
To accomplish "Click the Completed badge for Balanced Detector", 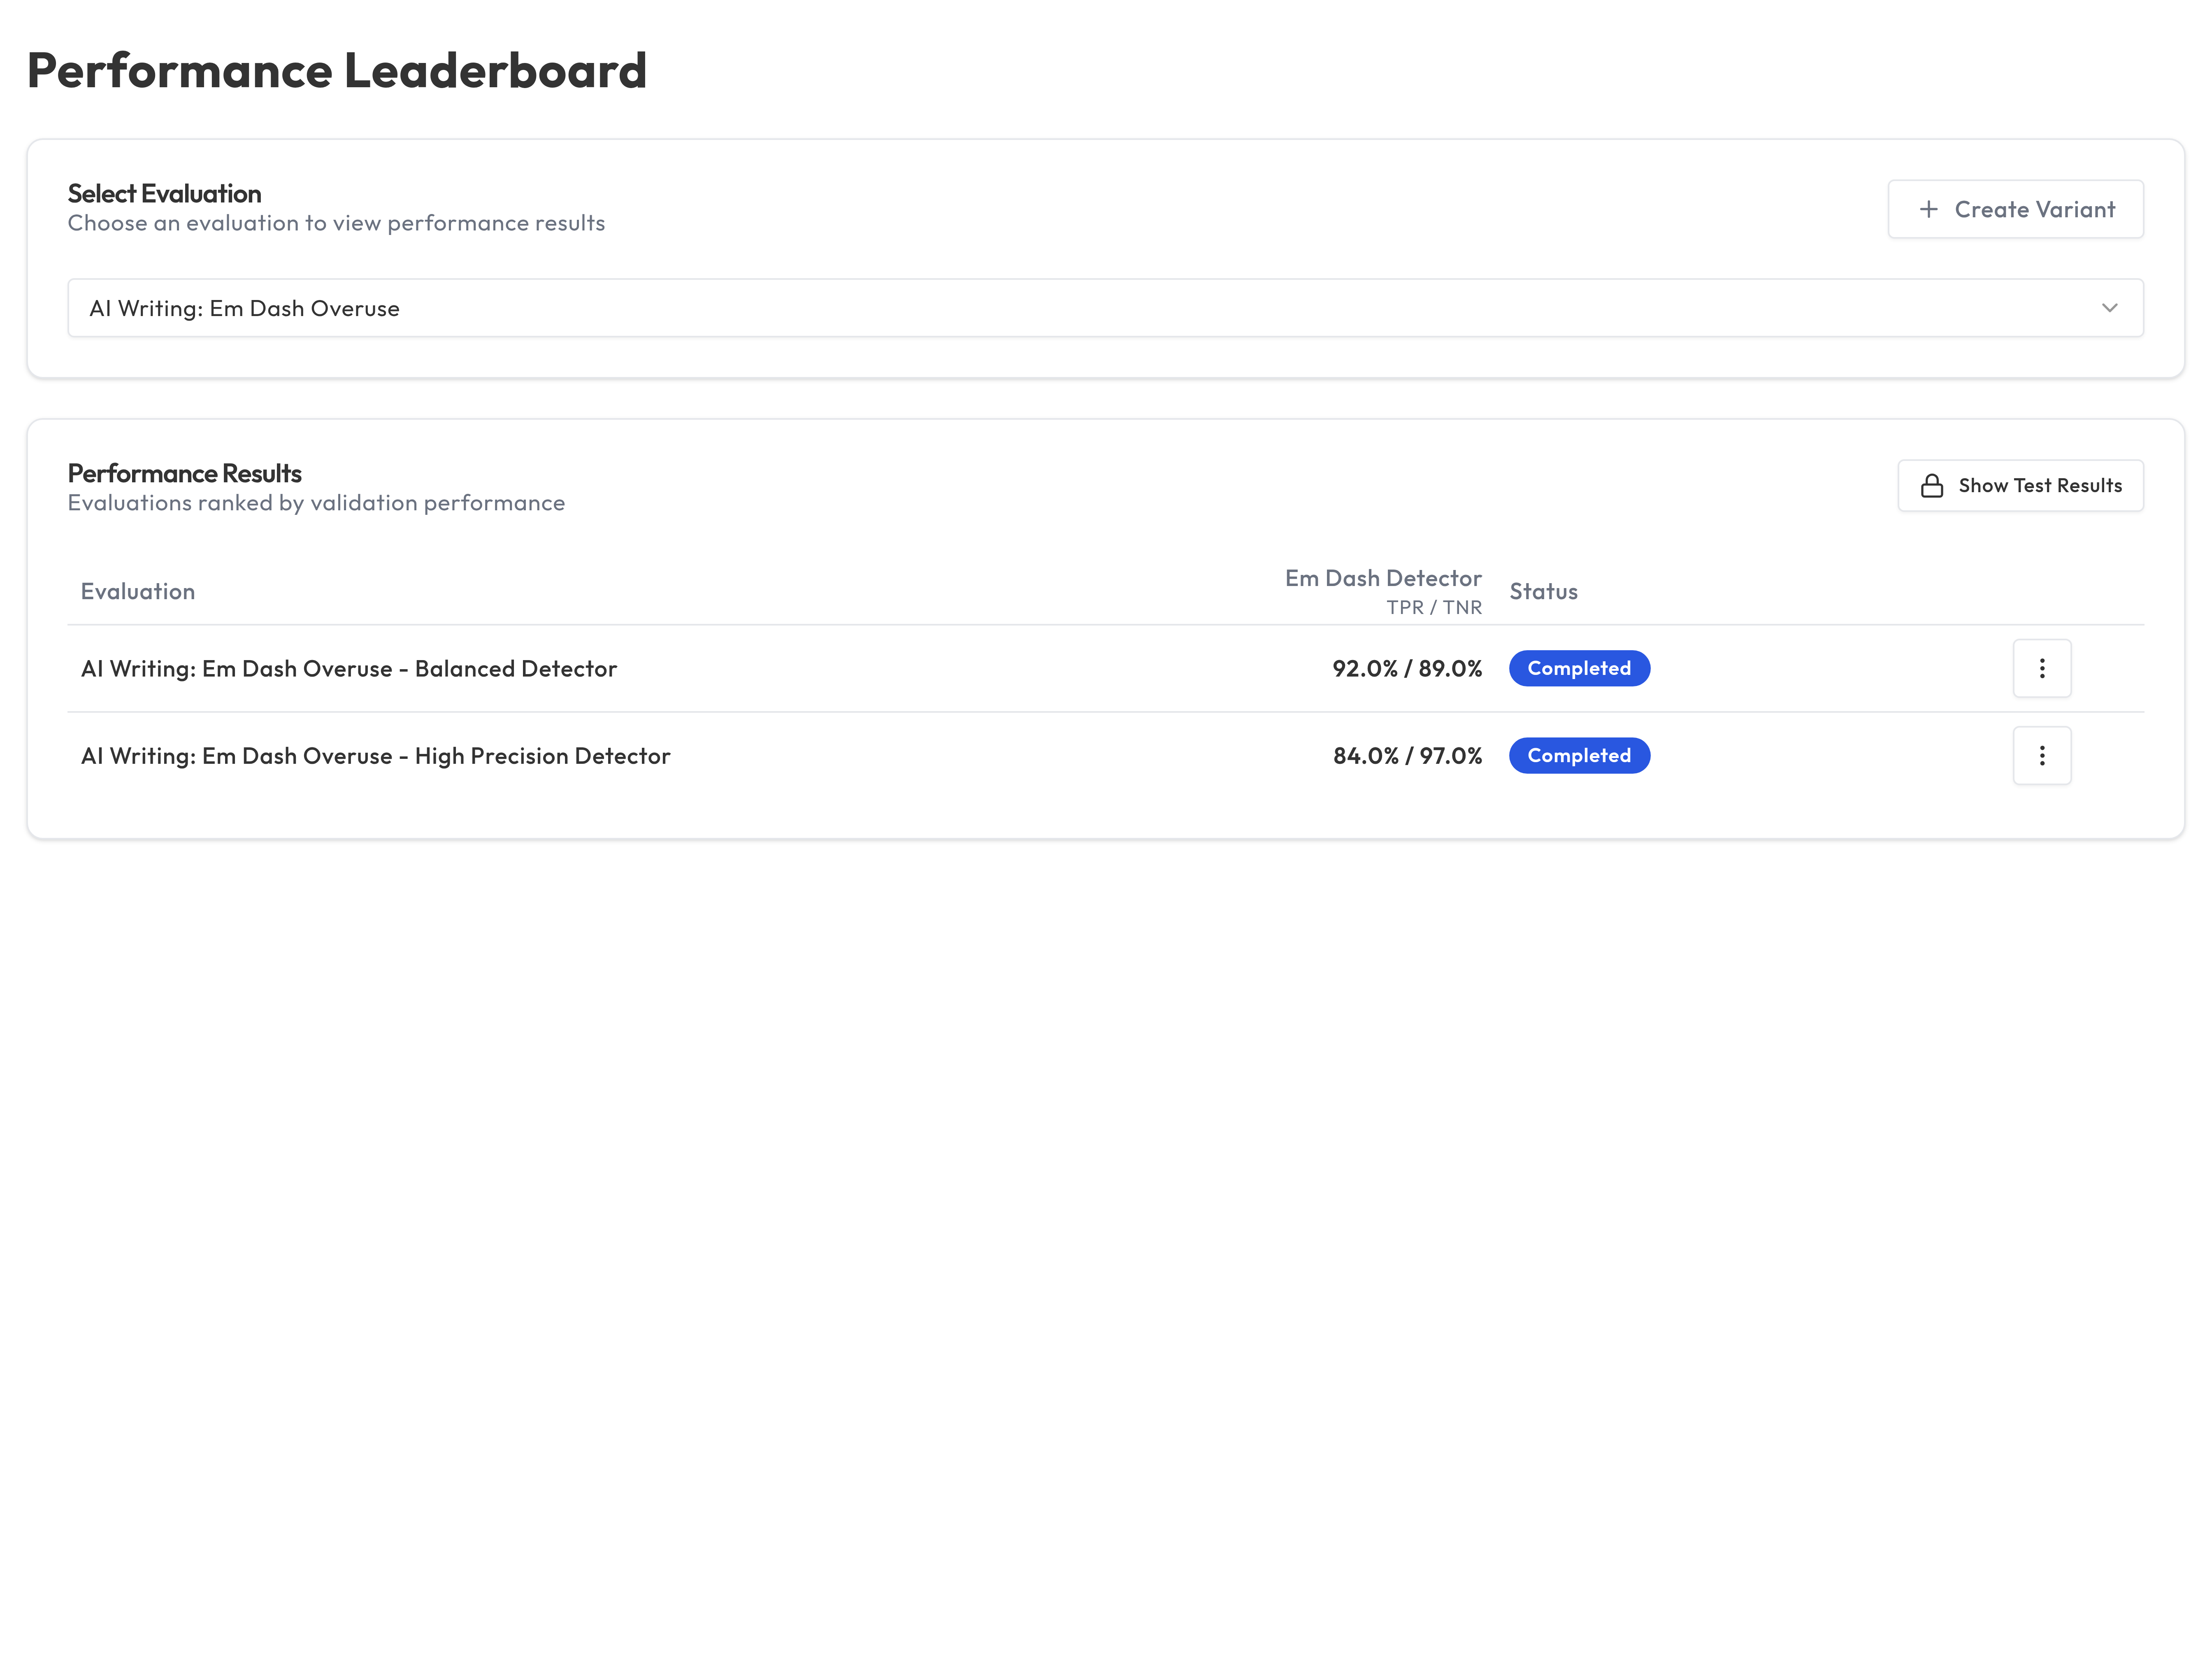I will [1579, 668].
